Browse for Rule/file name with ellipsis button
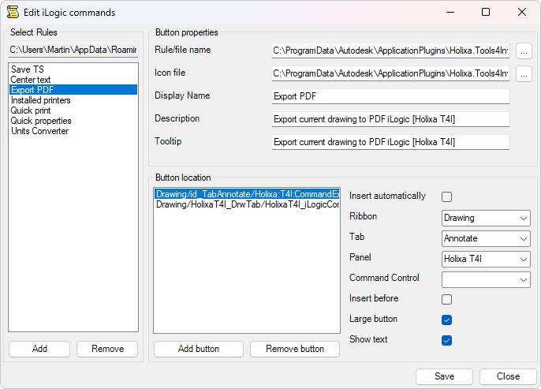This screenshot has height=389, width=541. (x=524, y=50)
